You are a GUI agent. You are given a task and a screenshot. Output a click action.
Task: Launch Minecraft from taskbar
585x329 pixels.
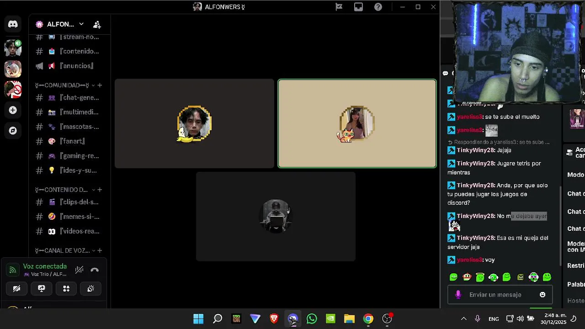click(236, 319)
